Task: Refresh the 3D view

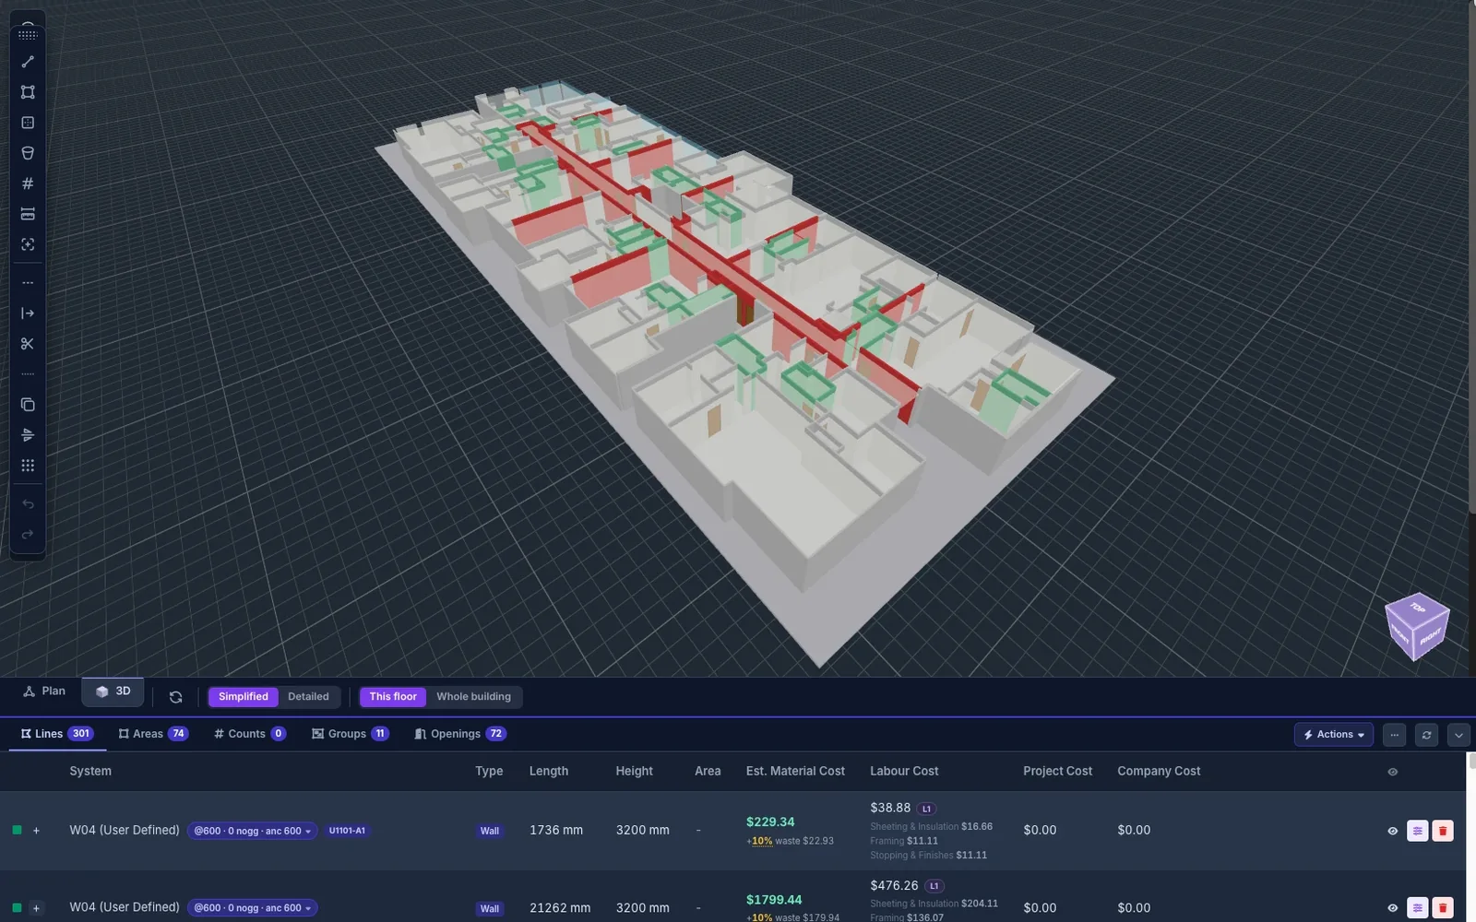Action: click(175, 697)
